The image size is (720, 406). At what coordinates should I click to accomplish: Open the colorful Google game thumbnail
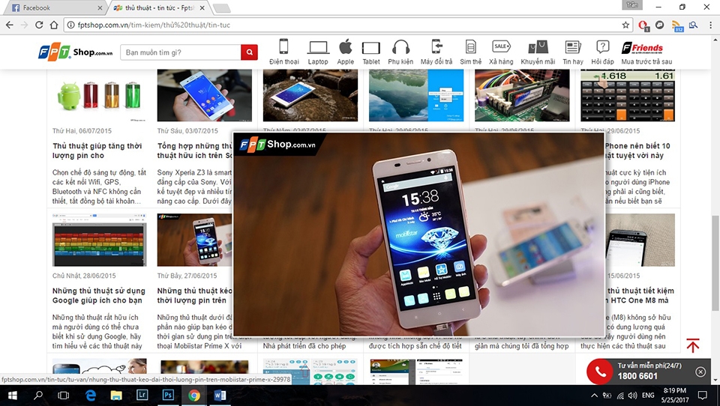click(99, 240)
